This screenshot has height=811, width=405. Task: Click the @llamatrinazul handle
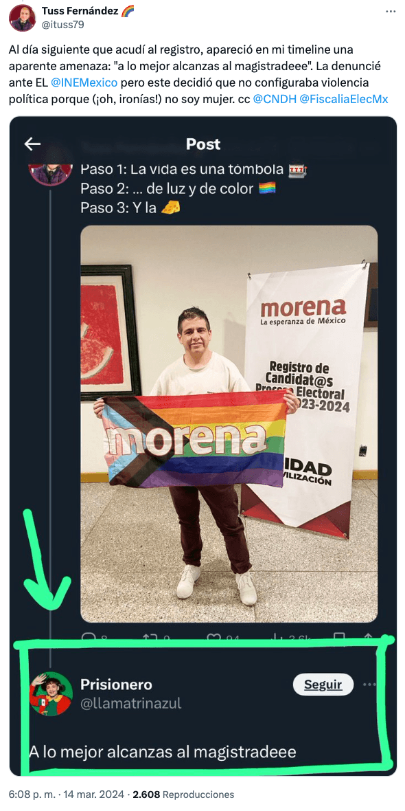(130, 703)
